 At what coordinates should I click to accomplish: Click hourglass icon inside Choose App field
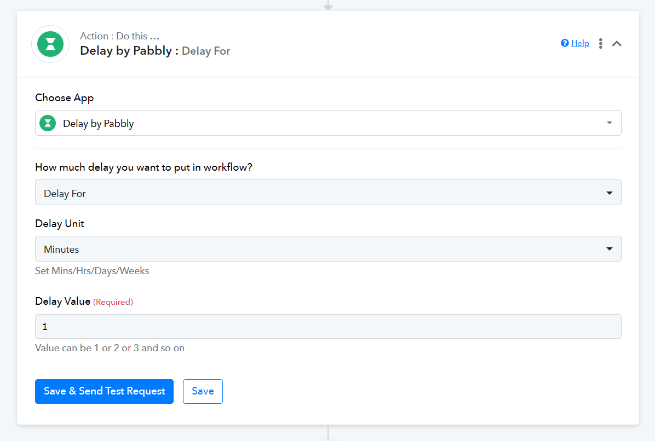(48, 123)
